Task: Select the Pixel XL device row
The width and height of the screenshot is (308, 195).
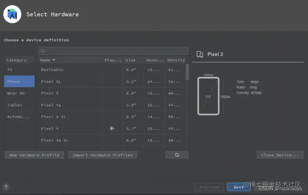Action: [x=112, y=81]
